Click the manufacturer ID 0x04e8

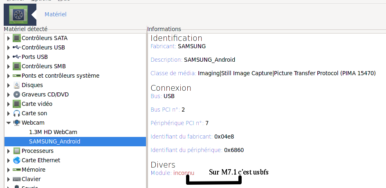(224, 137)
